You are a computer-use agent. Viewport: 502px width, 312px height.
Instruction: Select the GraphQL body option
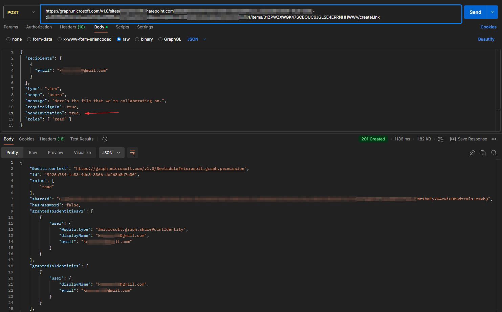(x=170, y=39)
